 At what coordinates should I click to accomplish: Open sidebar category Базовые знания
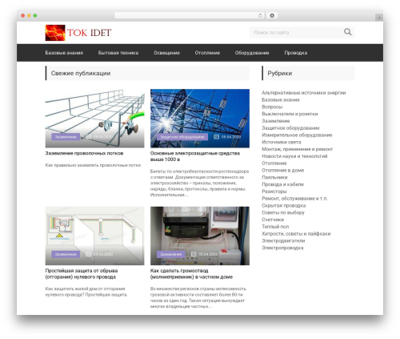pos(281,99)
